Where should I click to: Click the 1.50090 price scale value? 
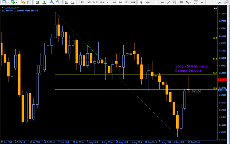(223, 140)
